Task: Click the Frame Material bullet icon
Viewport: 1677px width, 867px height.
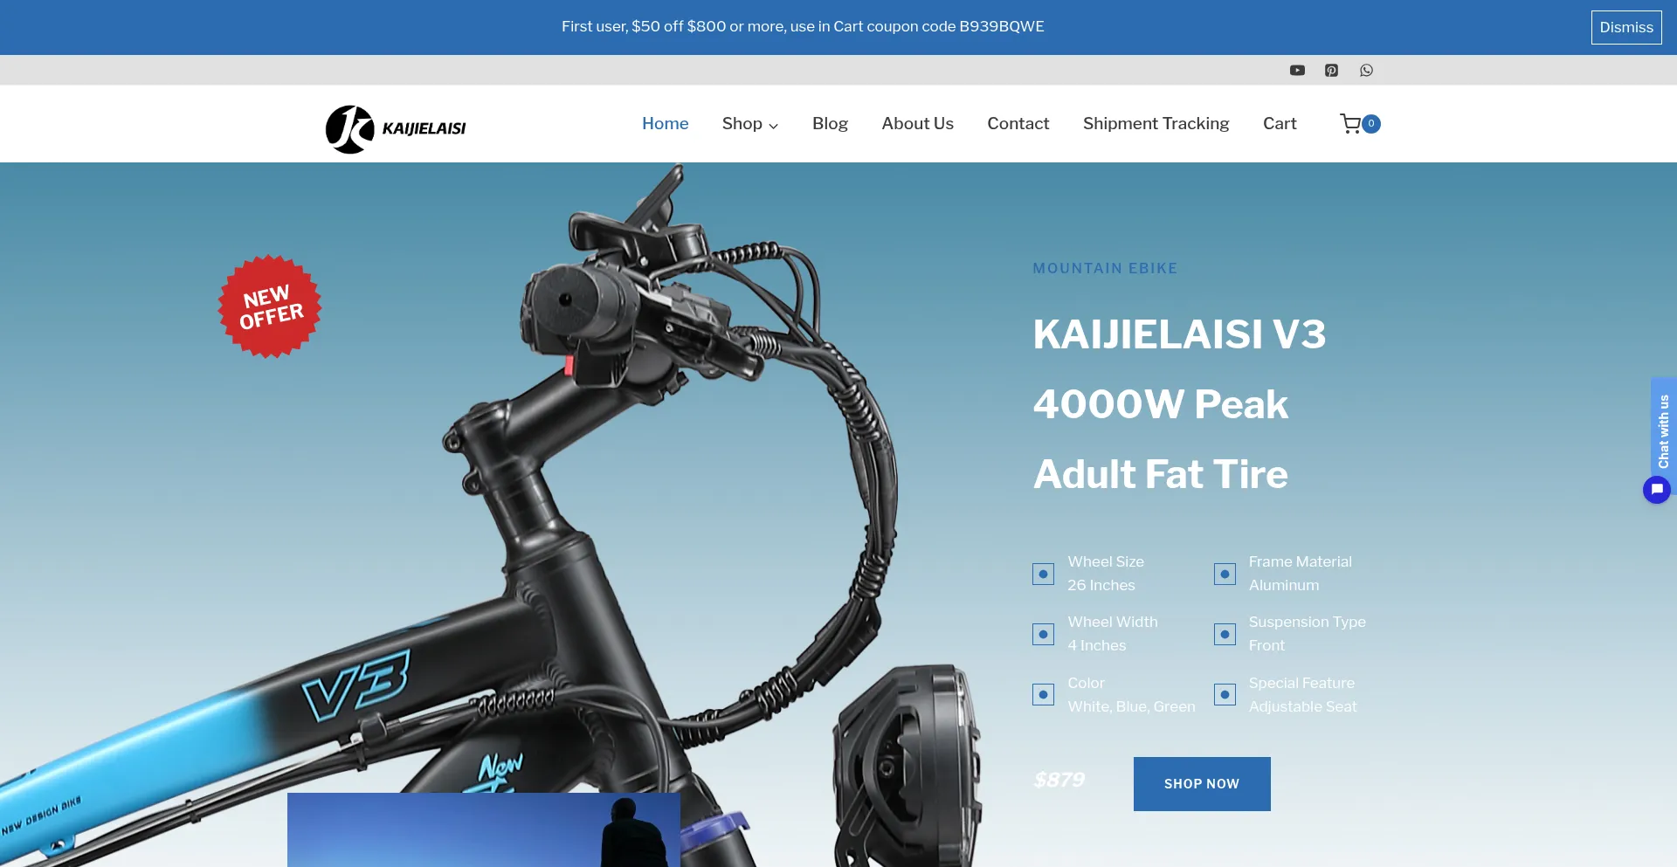Action: pos(1225,574)
